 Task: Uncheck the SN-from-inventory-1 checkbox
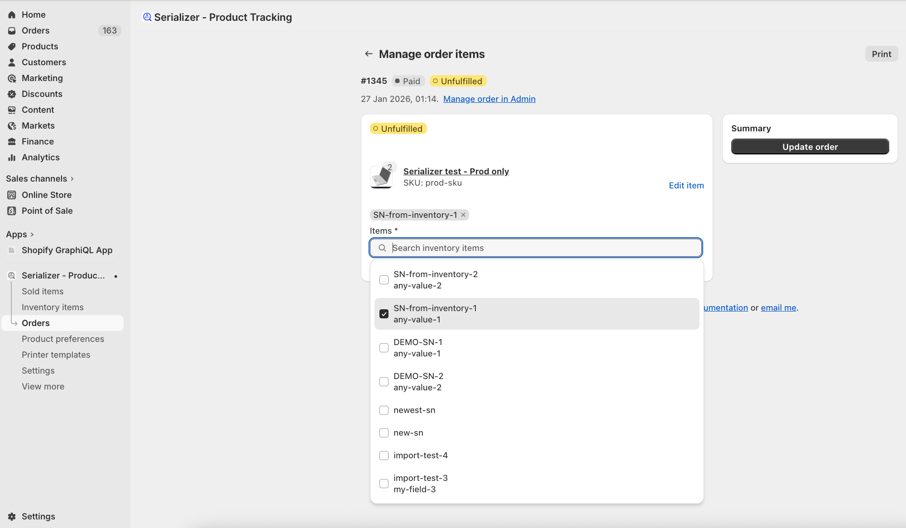[384, 314]
